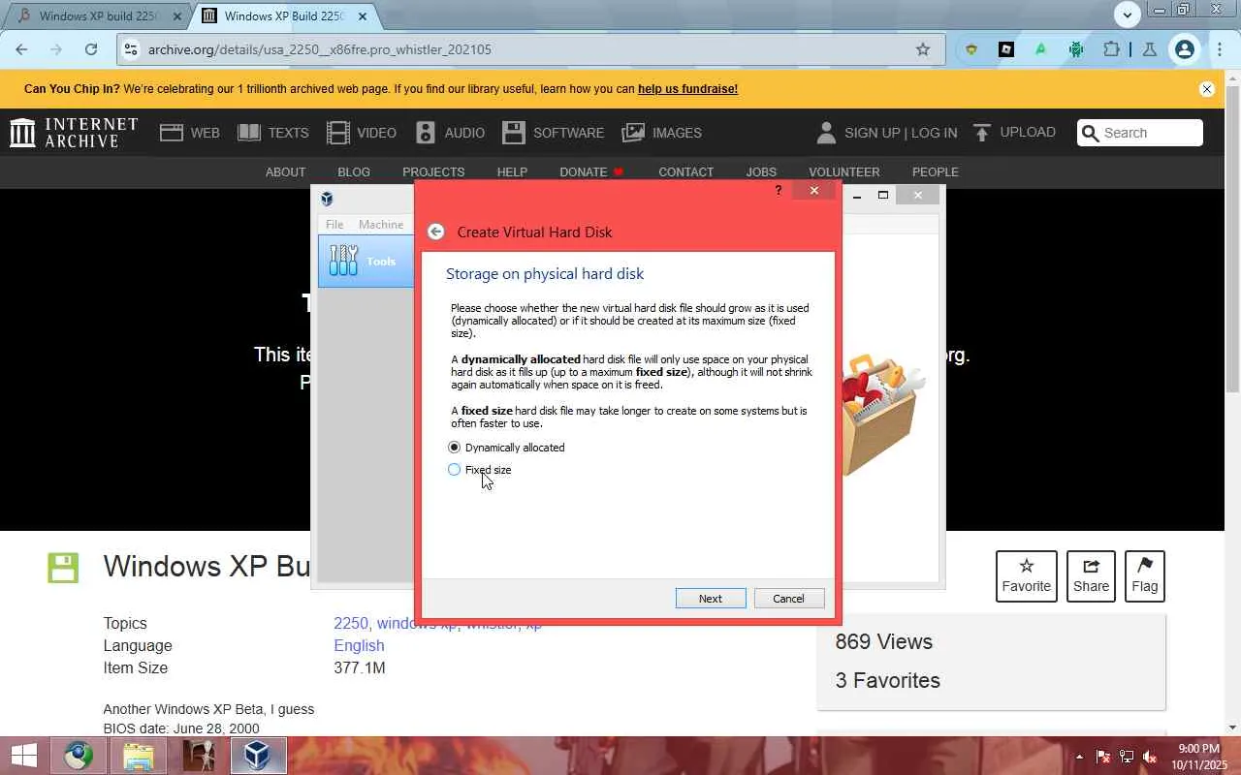Screen dimensions: 1241x775
Task: Open the Extensions puzzle-piece menu
Action: coord(1111,49)
